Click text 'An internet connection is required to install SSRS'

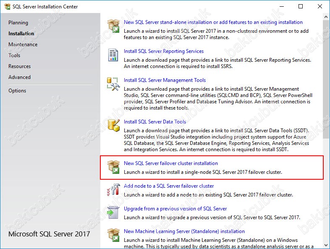[x=178, y=66]
